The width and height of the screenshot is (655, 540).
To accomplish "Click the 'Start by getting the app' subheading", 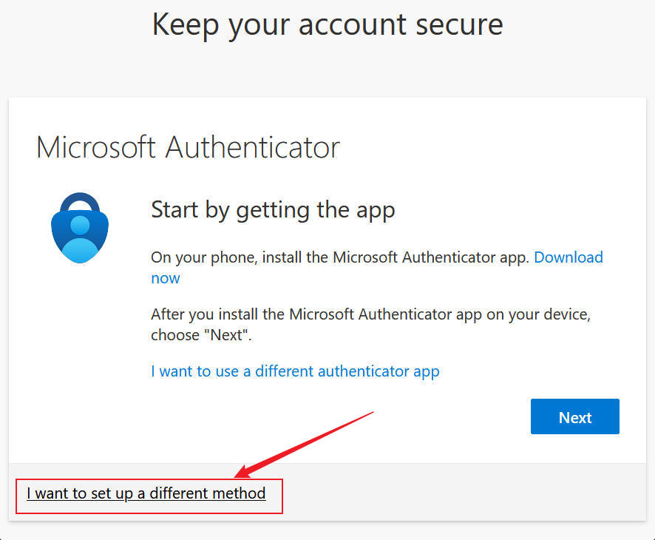I will 273,210.
